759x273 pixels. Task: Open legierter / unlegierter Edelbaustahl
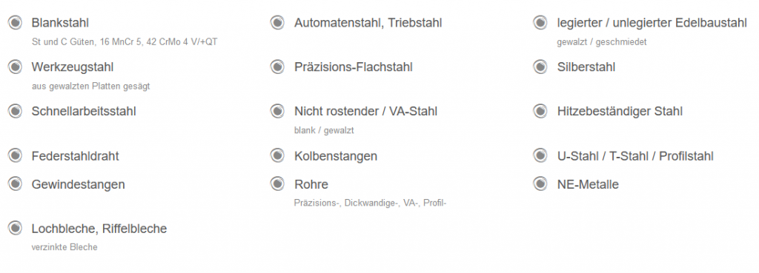tap(652, 23)
